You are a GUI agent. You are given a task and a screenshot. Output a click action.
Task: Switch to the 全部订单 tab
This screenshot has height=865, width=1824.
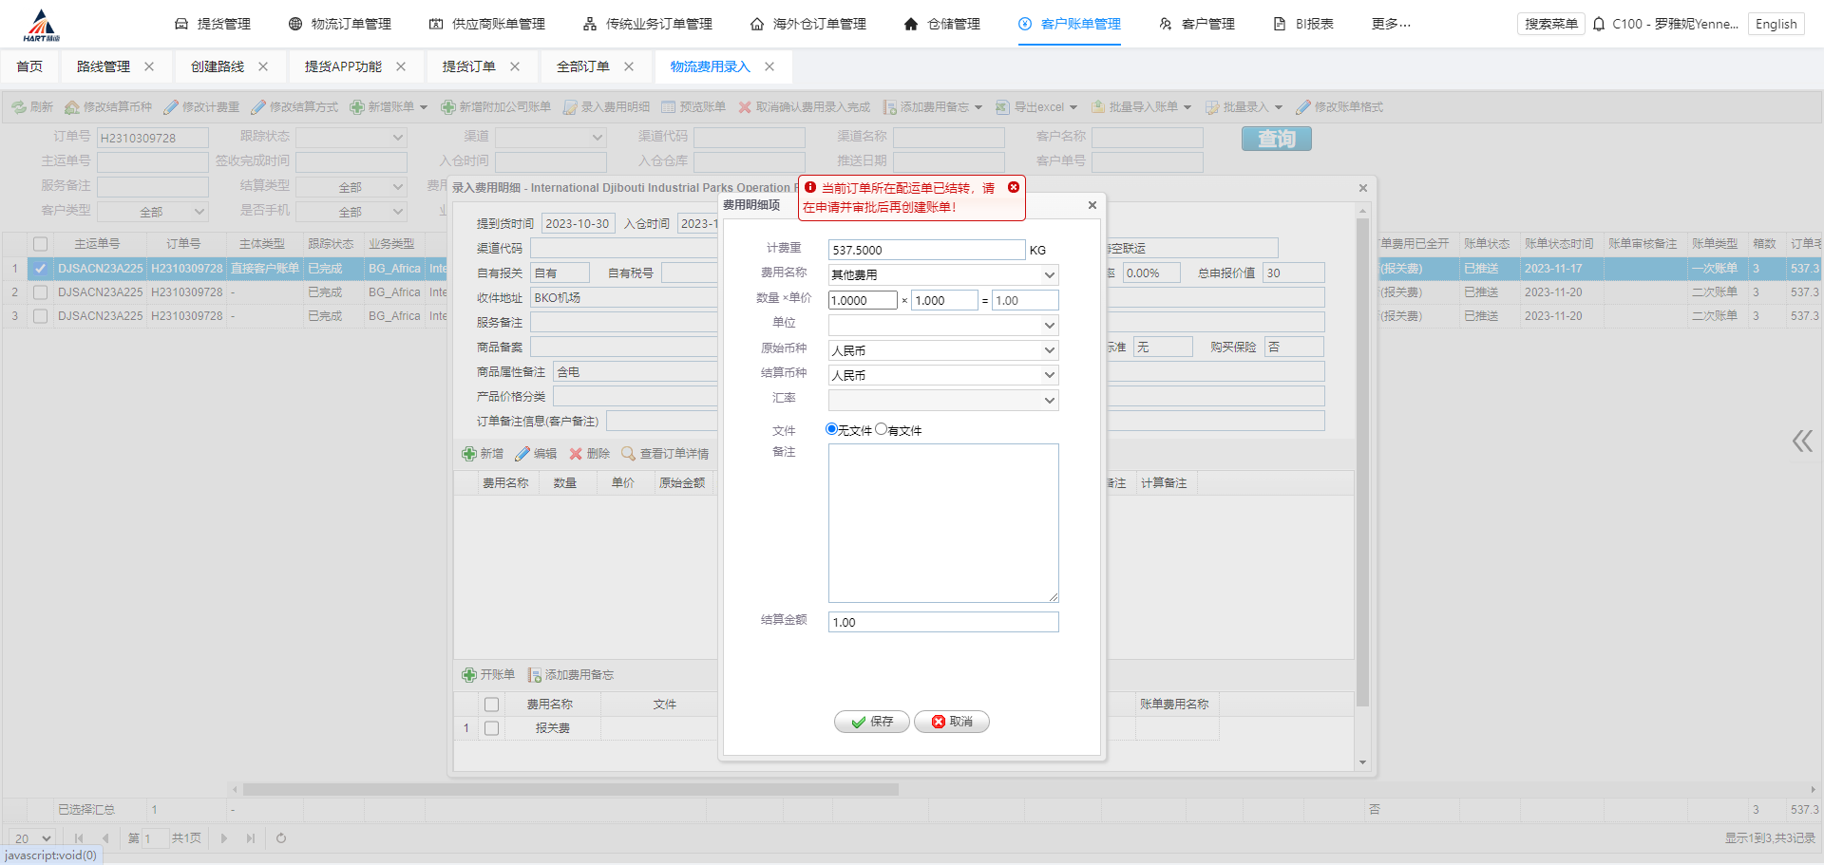coord(582,66)
